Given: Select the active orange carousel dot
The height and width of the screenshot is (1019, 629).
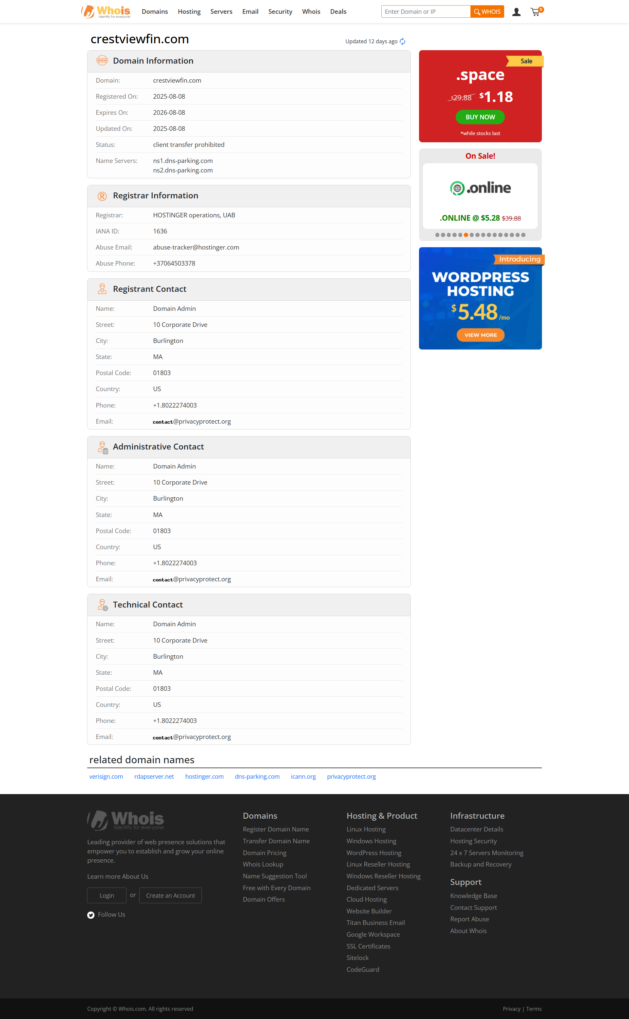Looking at the screenshot, I should click(466, 235).
